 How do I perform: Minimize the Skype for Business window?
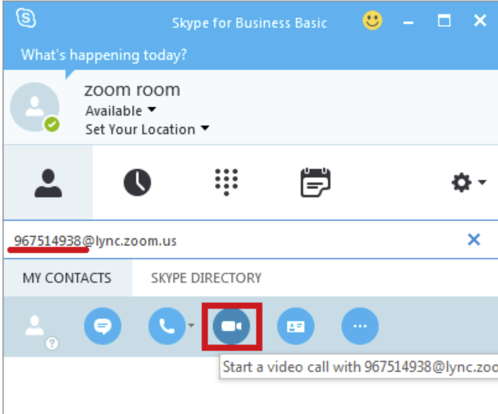pyautogui.click(x=408, y=23)
